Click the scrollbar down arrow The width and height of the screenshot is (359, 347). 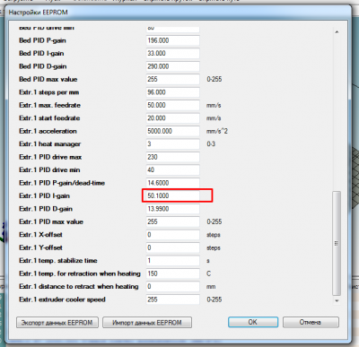click(337, 300)
